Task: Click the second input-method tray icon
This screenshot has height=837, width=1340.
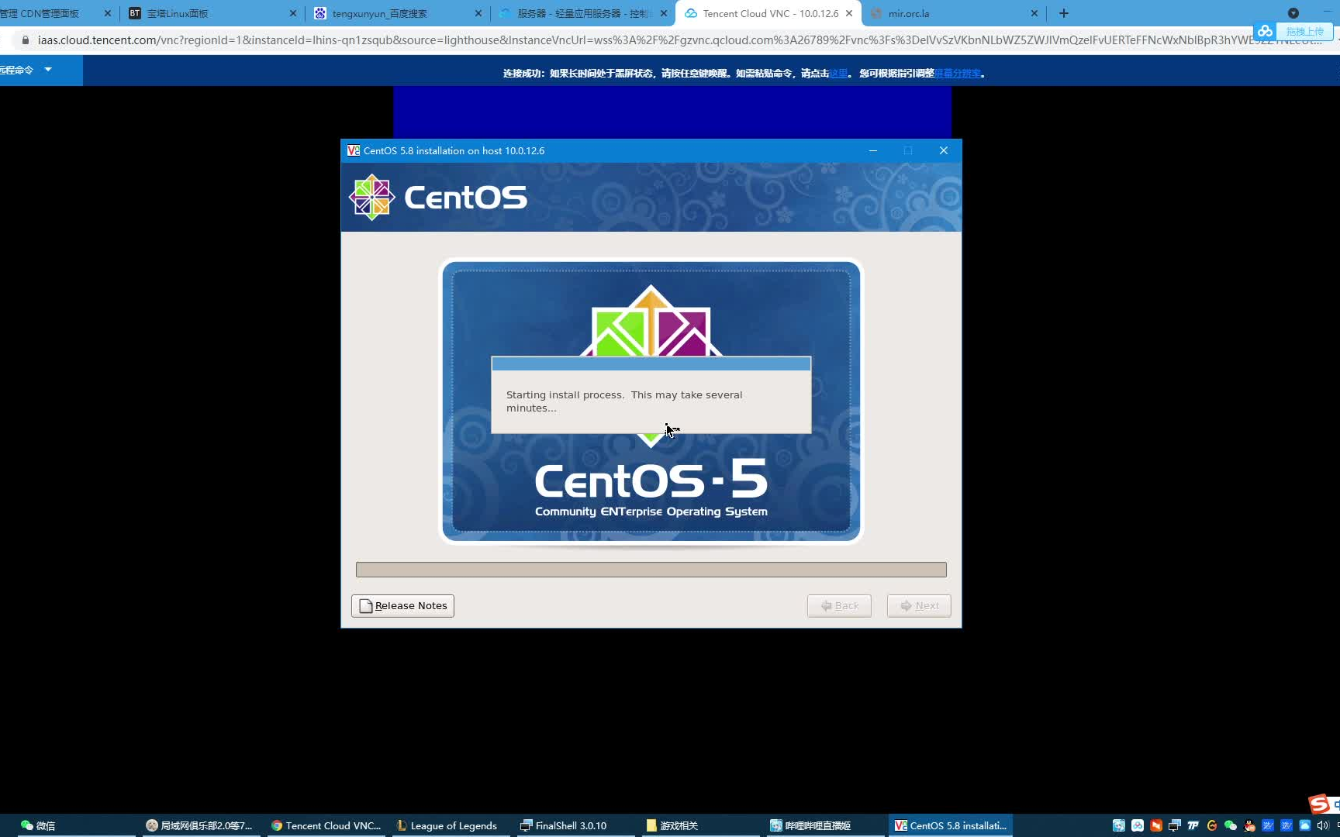Action: pos(1286,825)
